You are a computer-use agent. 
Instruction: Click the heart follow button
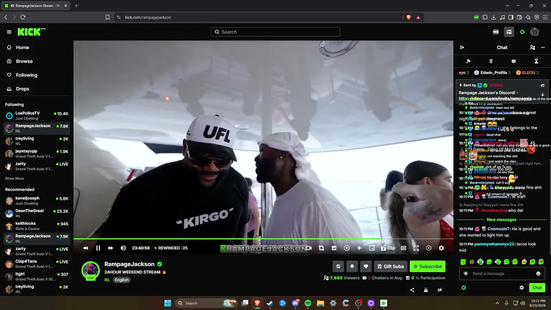[365, 267]
